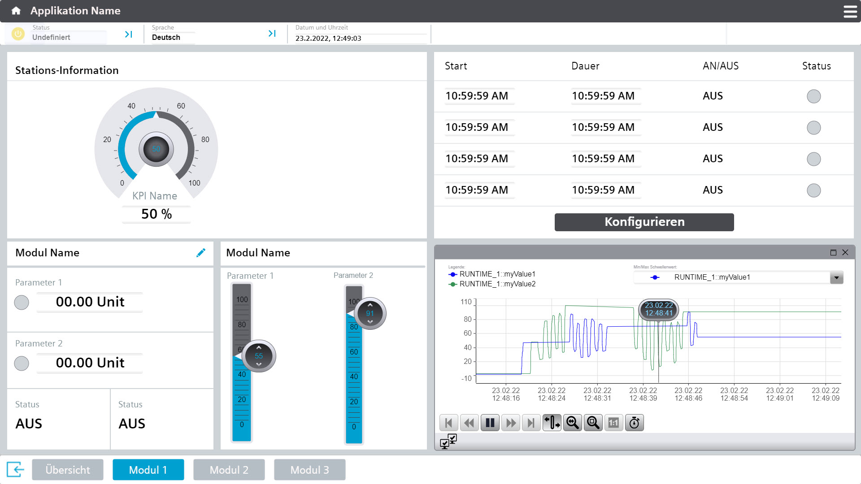The width and height of the screenshot is (861, 484).
Task: Advance the Status field with its arrow control
Action: (x=129, y=33)
